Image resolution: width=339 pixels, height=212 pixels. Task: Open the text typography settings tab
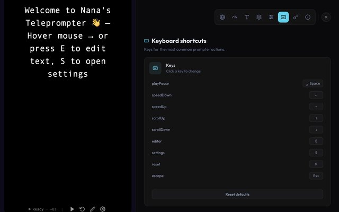tap(247, 17)
